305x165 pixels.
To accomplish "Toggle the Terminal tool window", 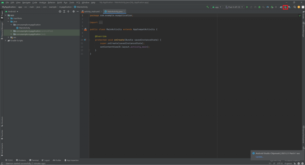I will 34,160.
